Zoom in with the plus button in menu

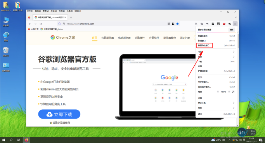tap(229, 92)
